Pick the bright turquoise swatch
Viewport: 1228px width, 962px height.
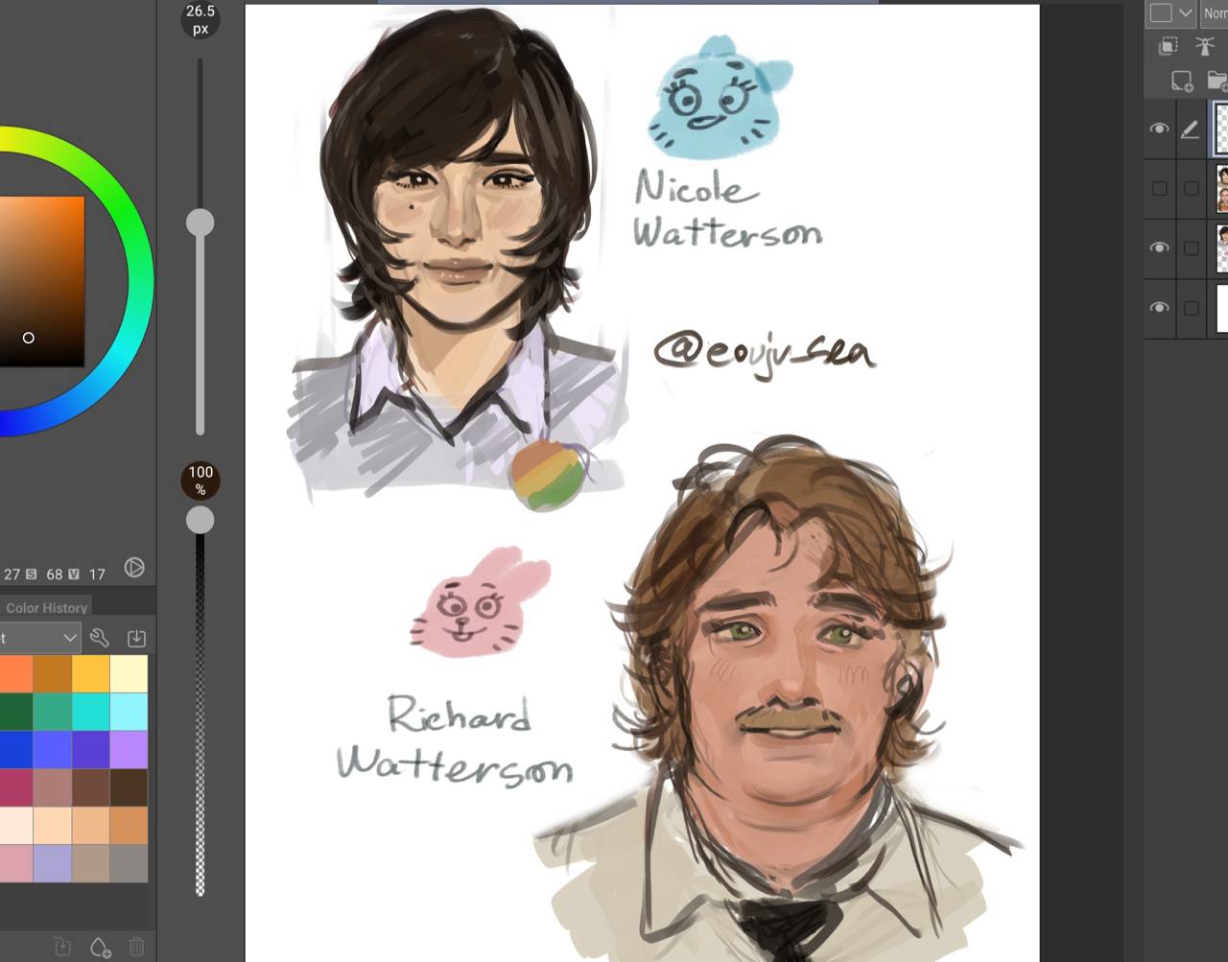90,712
